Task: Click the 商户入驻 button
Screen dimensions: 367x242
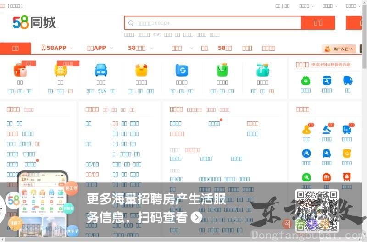Action: (339, 49)
